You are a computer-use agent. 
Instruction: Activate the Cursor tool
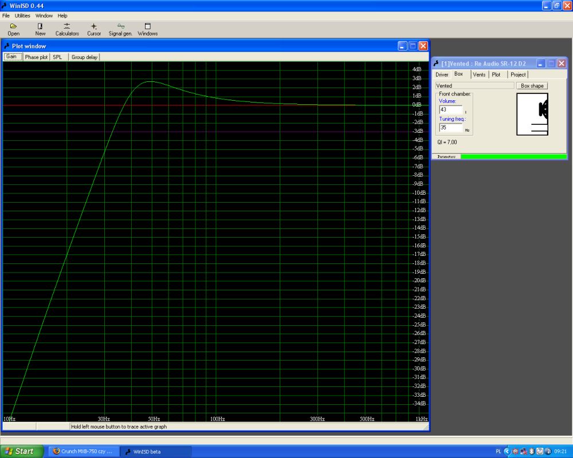tap(94, 29)
